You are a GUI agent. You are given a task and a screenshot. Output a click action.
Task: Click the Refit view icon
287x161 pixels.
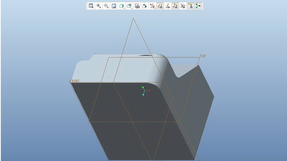[x=91, y=6]
